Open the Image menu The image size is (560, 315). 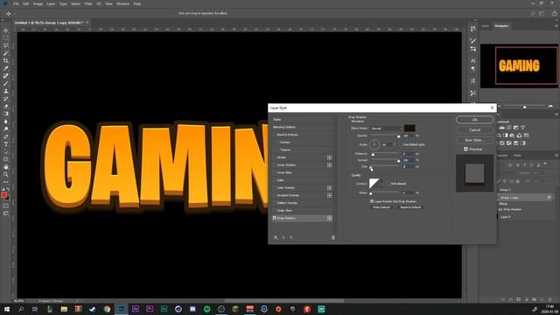(38, 3)
